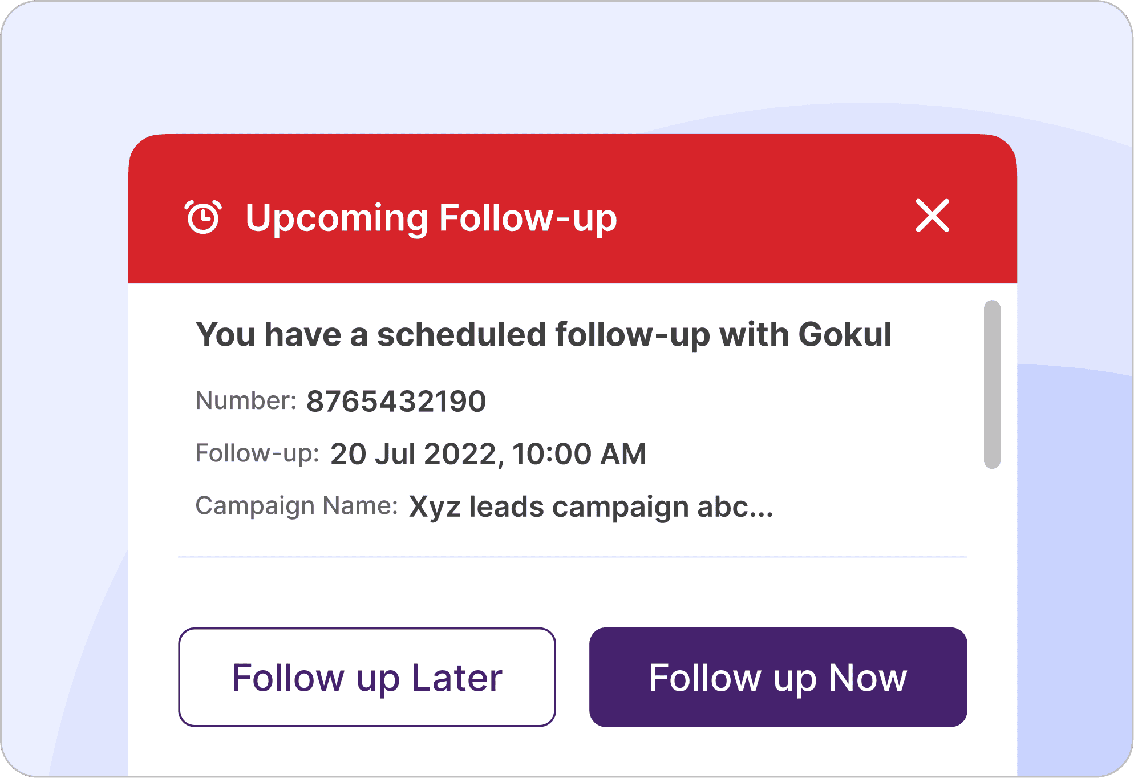
Task: Click the contact name Gokul in heading
Action: click(x=845, y=334)
